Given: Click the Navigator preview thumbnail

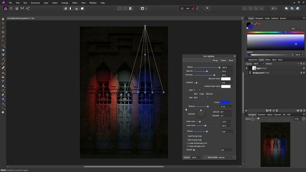Looking at the screenshot, I should click(x=275, y=145).
